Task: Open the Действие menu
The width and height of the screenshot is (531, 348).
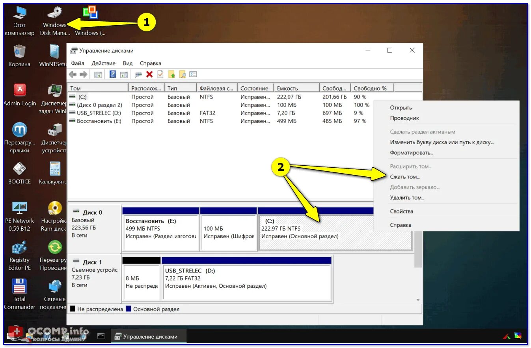Action: pos(103,63)
